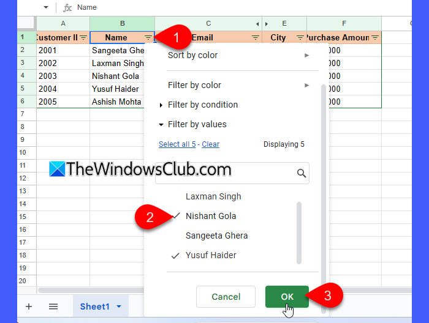Viewport: 429px width, 323px height.
Task: Click the fx formula icon
Action: 67,7
